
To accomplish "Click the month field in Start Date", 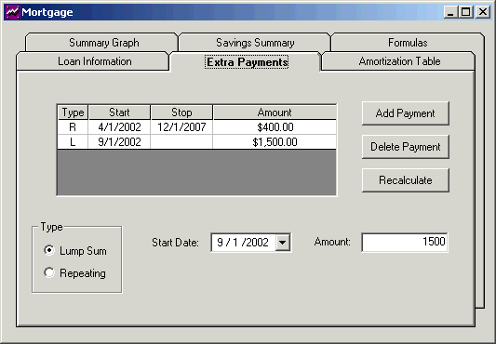I will [220, 243].
